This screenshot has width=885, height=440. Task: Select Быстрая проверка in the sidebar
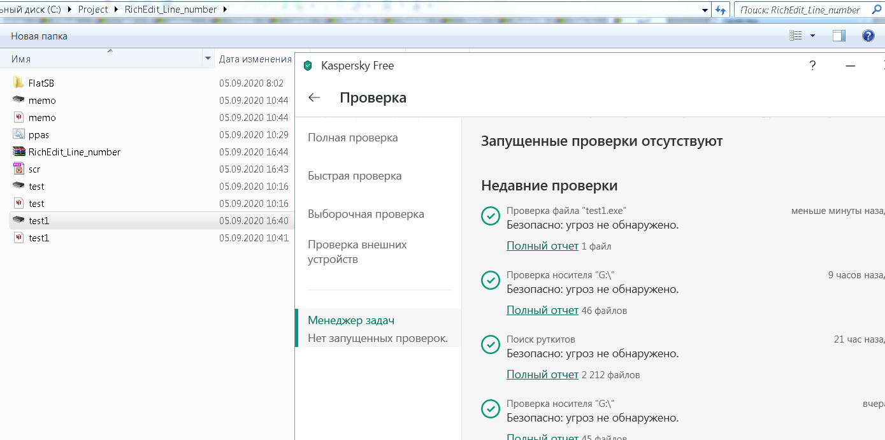[355, 176]
